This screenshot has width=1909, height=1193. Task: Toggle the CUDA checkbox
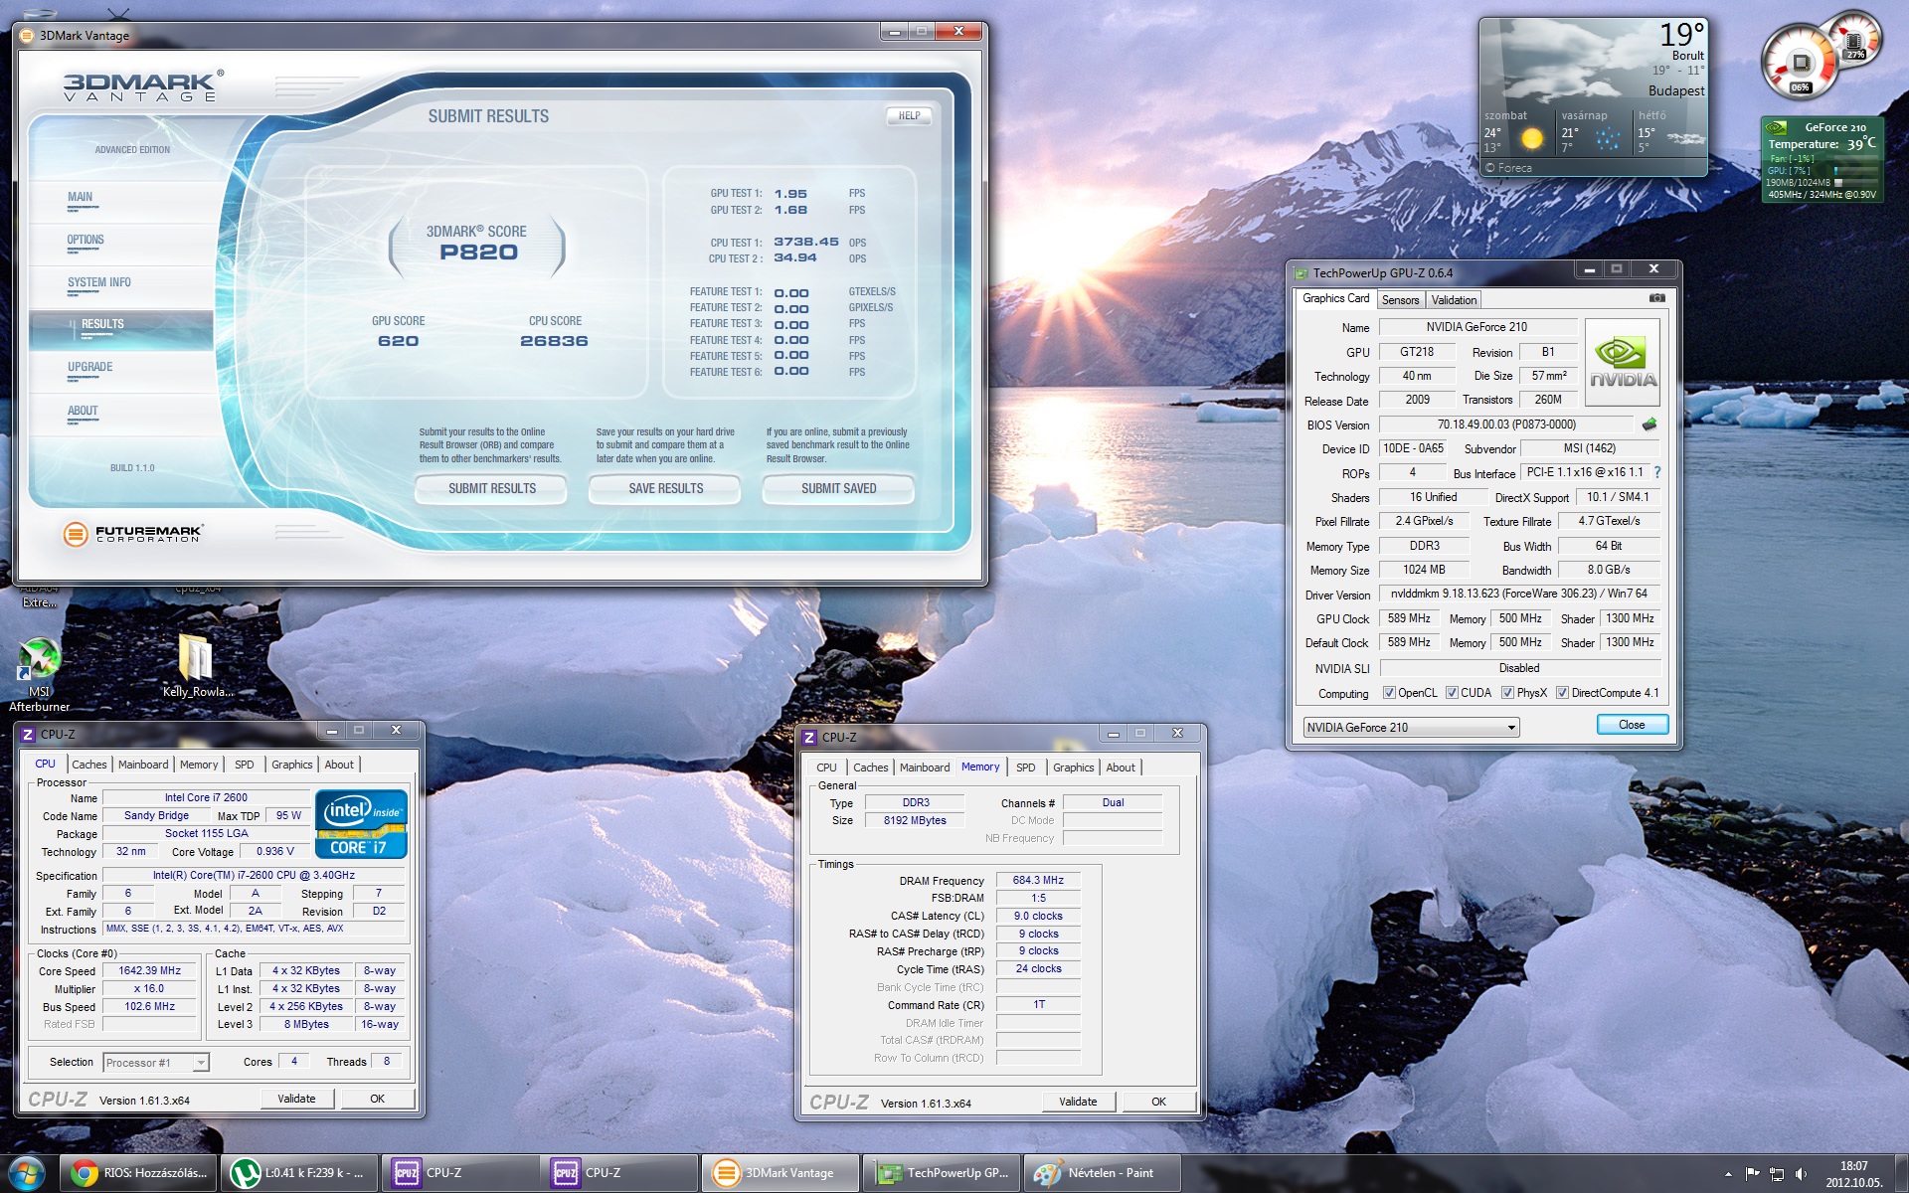(x=1452, y=693)
